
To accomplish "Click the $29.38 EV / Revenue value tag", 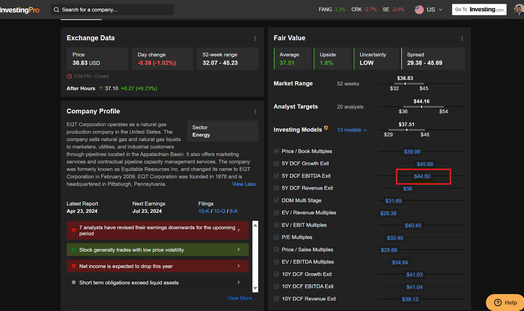I will [x=388, y=213].
